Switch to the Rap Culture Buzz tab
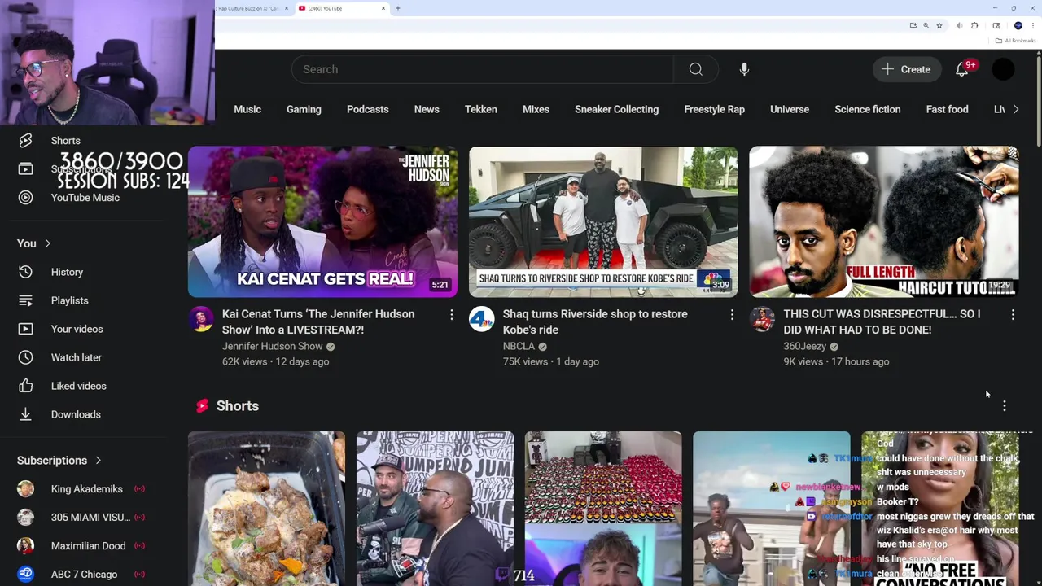The width and height of the screenshot is (1042, 586). tap(252, 8)
